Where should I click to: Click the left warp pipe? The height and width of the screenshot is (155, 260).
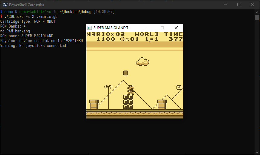(x=94, y=104)
